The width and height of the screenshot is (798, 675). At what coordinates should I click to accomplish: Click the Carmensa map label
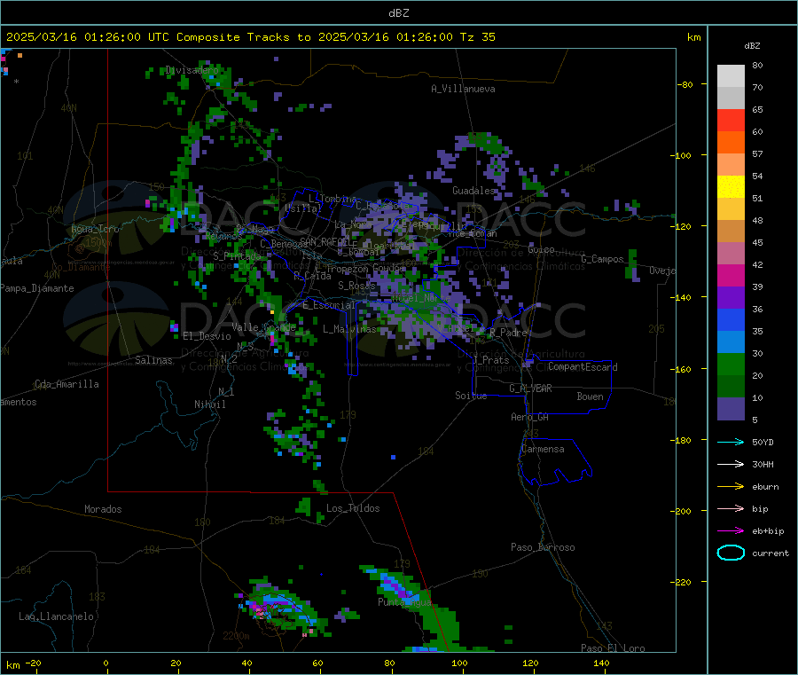click(x=543, y=449)
